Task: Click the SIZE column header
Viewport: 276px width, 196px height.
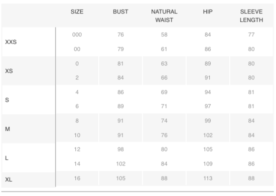Action: pos(77,11)
